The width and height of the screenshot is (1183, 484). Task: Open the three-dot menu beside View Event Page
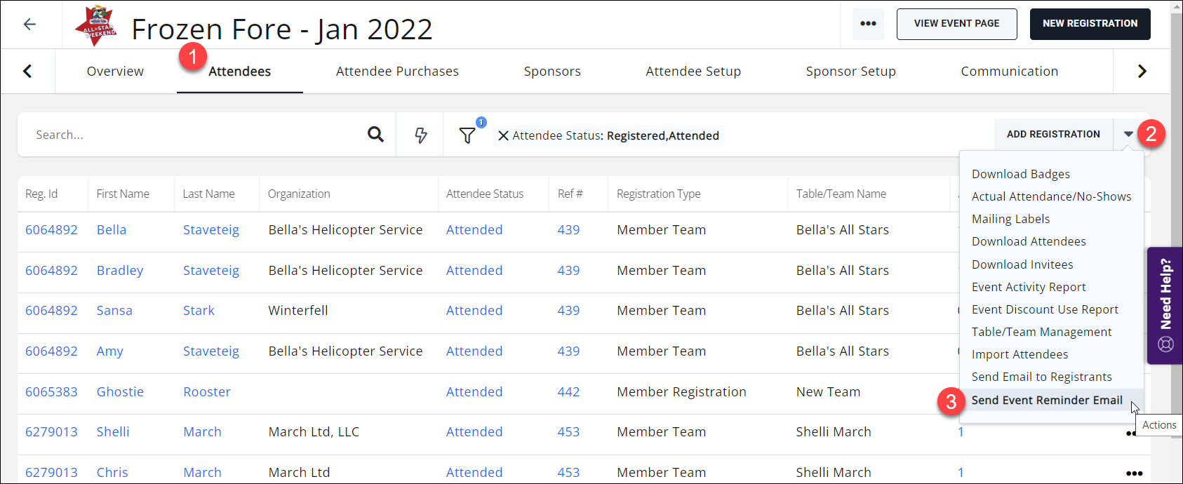[868, 24]
